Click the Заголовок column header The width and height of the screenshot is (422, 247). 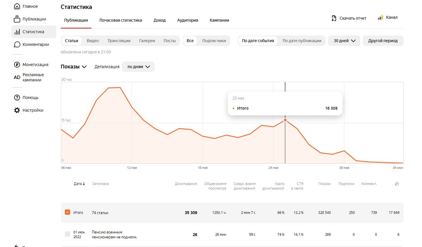coord(101,184)
